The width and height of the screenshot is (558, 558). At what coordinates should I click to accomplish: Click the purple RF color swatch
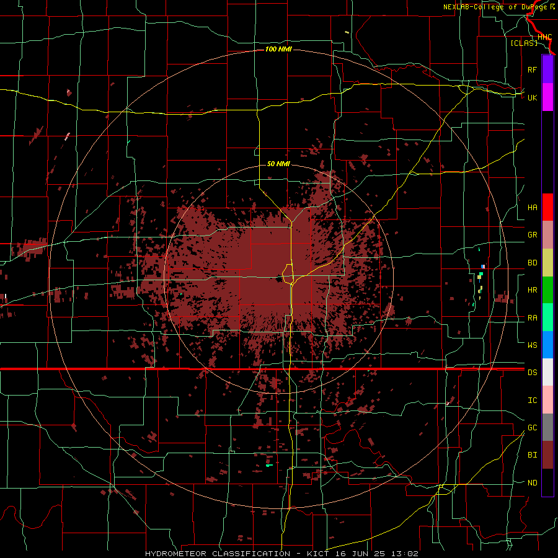pyautogui.click(x=547, y=69)
